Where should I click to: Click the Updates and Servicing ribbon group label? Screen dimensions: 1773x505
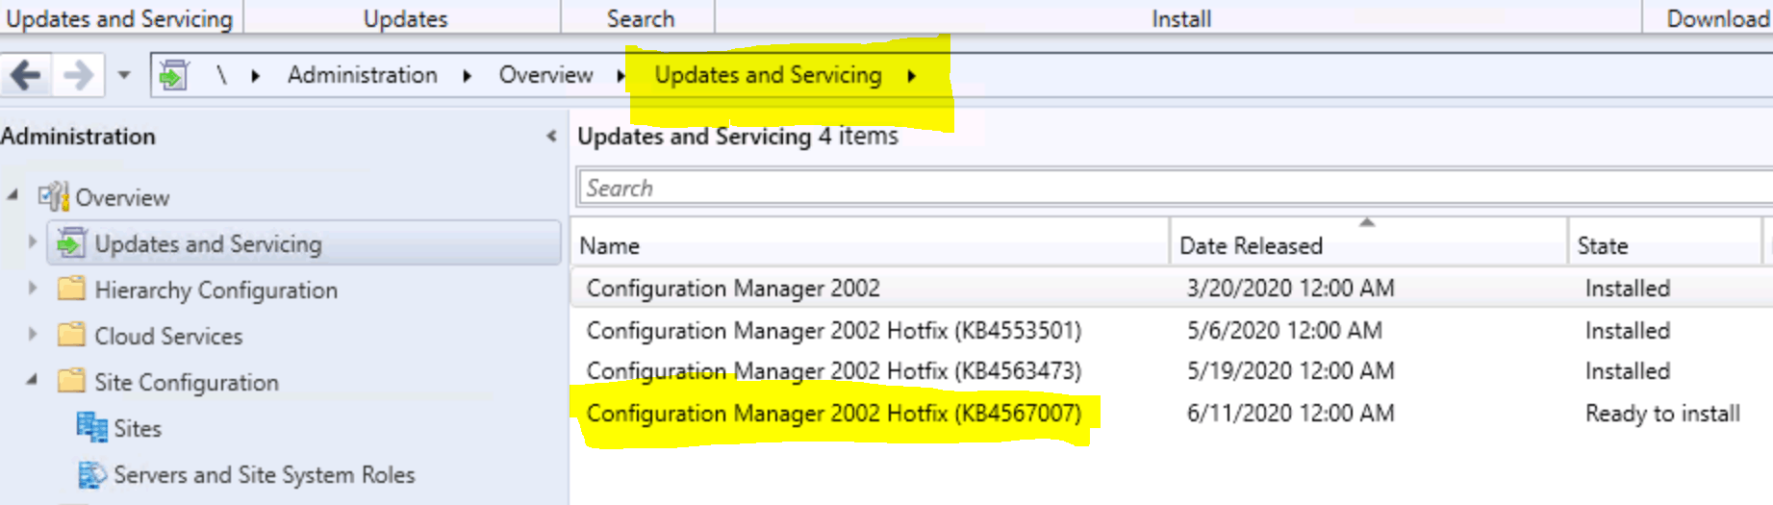pyautogui.click(x=119, y=18)
